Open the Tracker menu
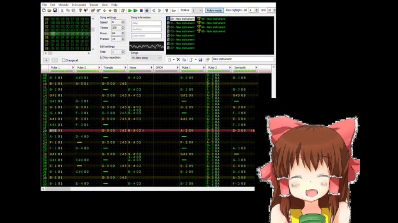 click(94, 5)
